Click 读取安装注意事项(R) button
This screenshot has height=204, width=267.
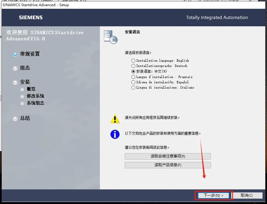coord(168,156)
